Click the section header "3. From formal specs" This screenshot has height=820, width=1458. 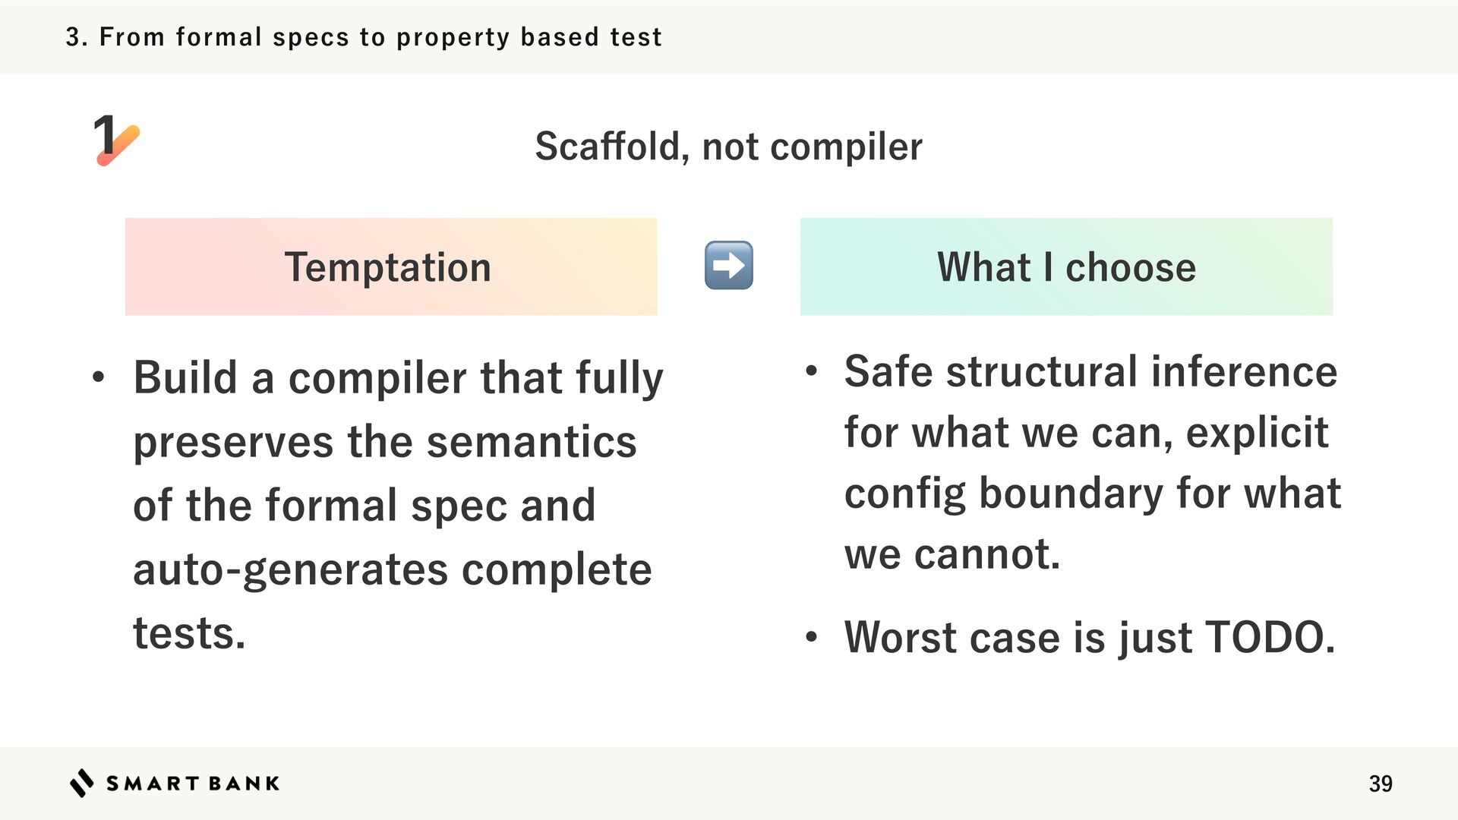pyautogui.click(x=363, y=36)
